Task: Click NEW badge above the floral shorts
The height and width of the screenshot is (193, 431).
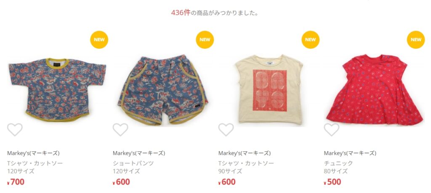Action: pos(205,40)
